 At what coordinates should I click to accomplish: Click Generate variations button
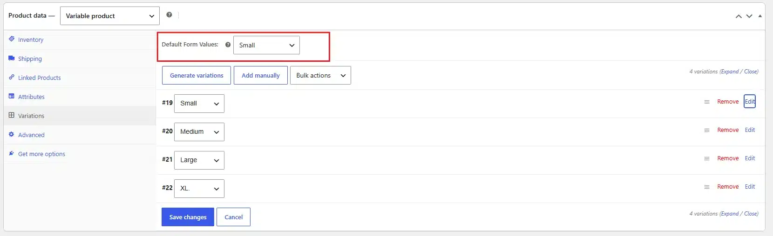(197, 75)
